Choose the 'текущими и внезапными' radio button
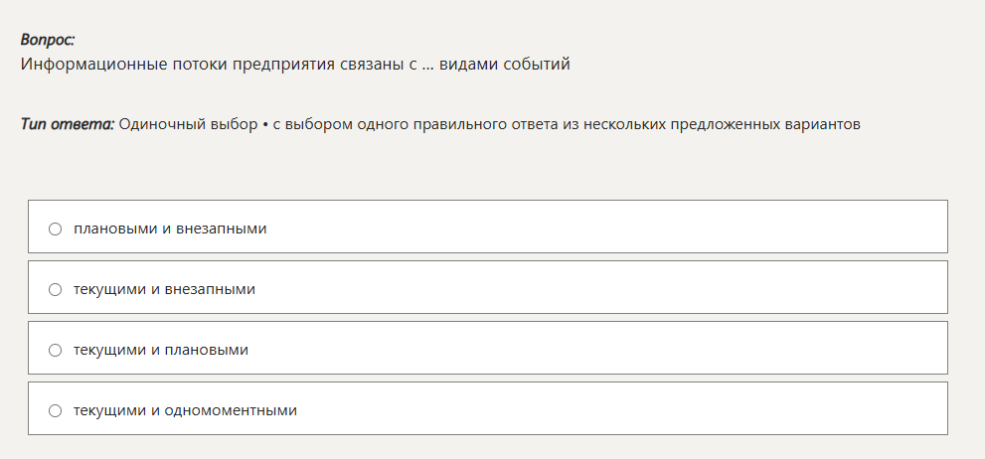Screen dimensions: 985x459 coord(56,289)
